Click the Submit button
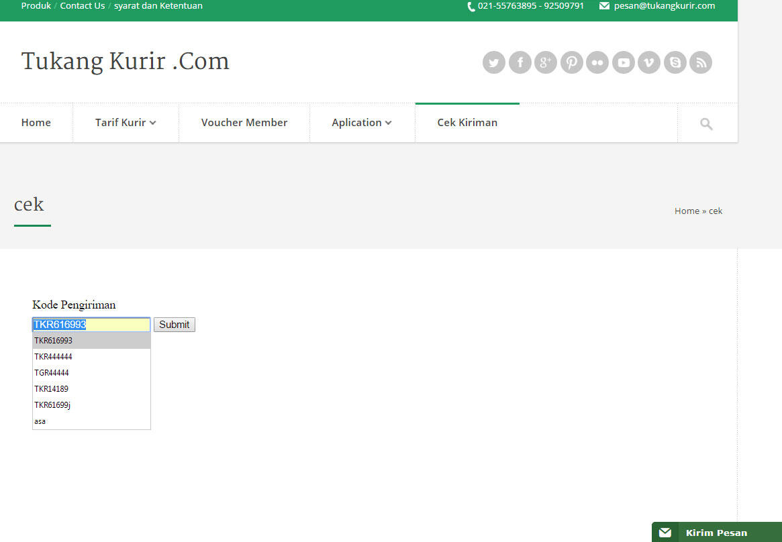 [x=174, y=325]
